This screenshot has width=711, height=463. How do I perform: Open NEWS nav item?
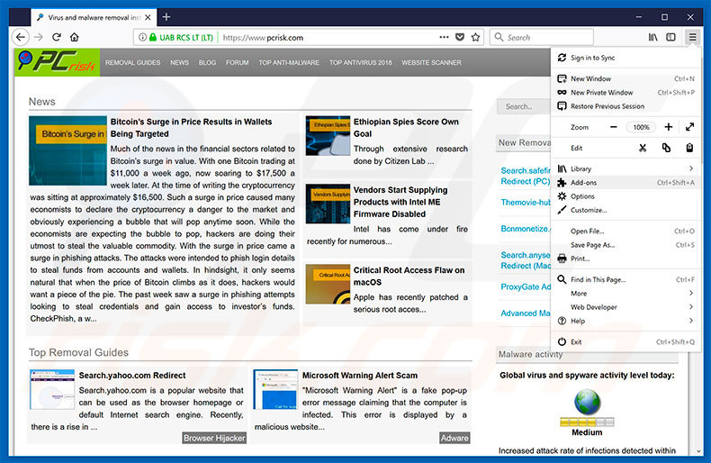pos(180,63)
